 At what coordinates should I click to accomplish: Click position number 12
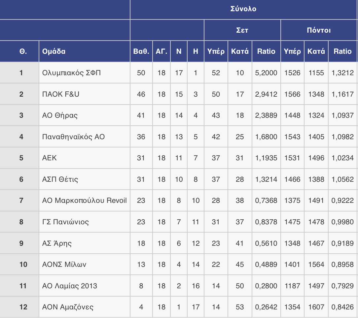23,307
